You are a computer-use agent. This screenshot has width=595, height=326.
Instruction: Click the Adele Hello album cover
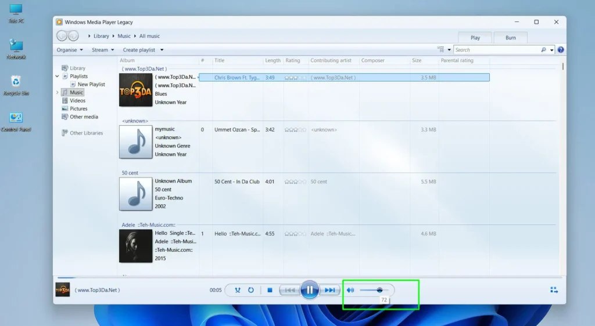click(135, 246)
